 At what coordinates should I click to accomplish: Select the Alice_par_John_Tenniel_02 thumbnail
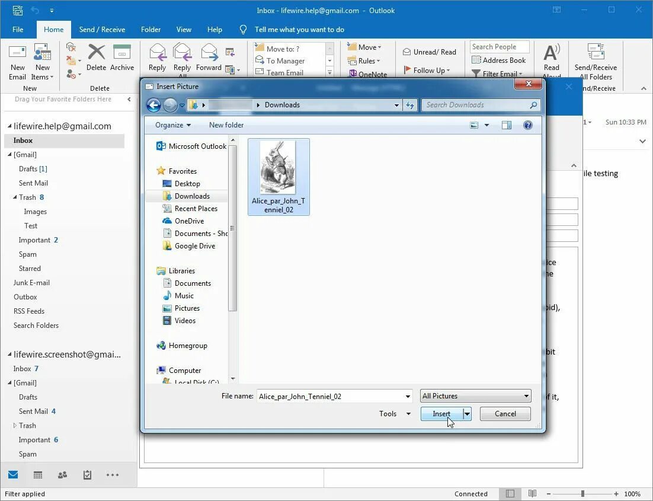coord(279,177)
